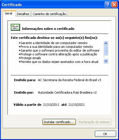Select 'Garante a identidade de um computador remoto'
The image size is (119, 140).
pos(53,43)
